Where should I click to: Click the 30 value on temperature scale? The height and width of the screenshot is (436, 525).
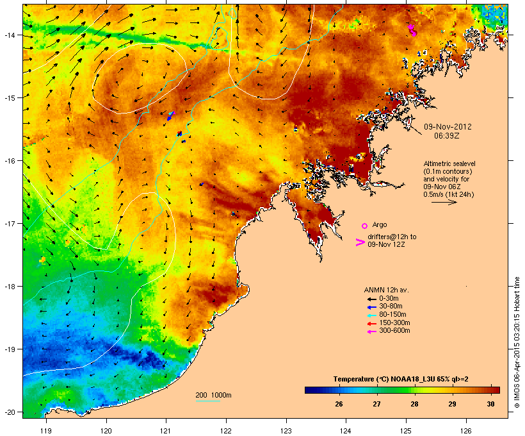(x=490, y=404)
